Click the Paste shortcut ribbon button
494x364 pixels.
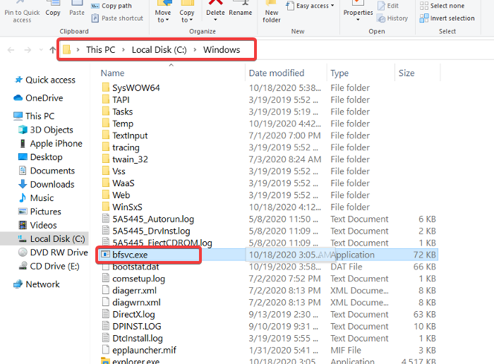pos(117,18)
